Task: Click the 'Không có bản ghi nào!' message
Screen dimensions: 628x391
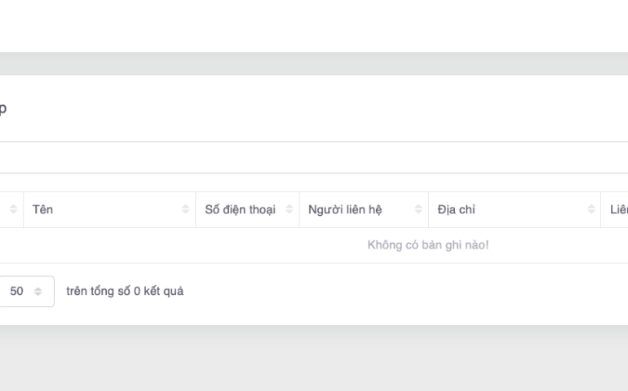Action: [428, 245]
